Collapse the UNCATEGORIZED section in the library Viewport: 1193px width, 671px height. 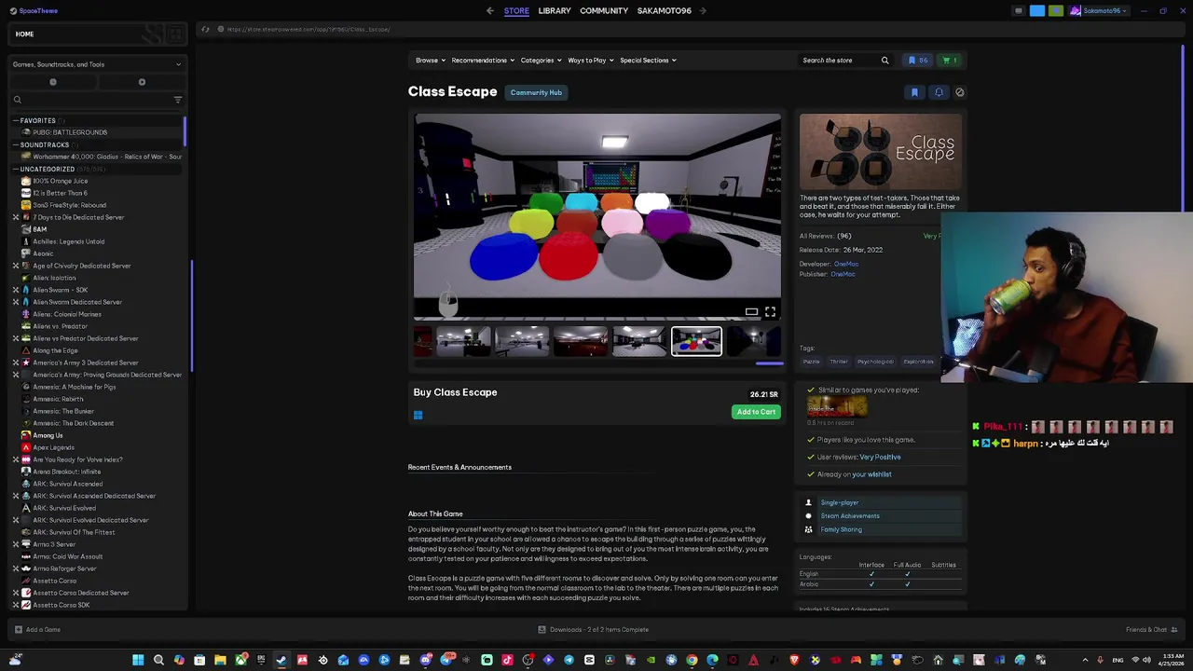coord(15,169)
